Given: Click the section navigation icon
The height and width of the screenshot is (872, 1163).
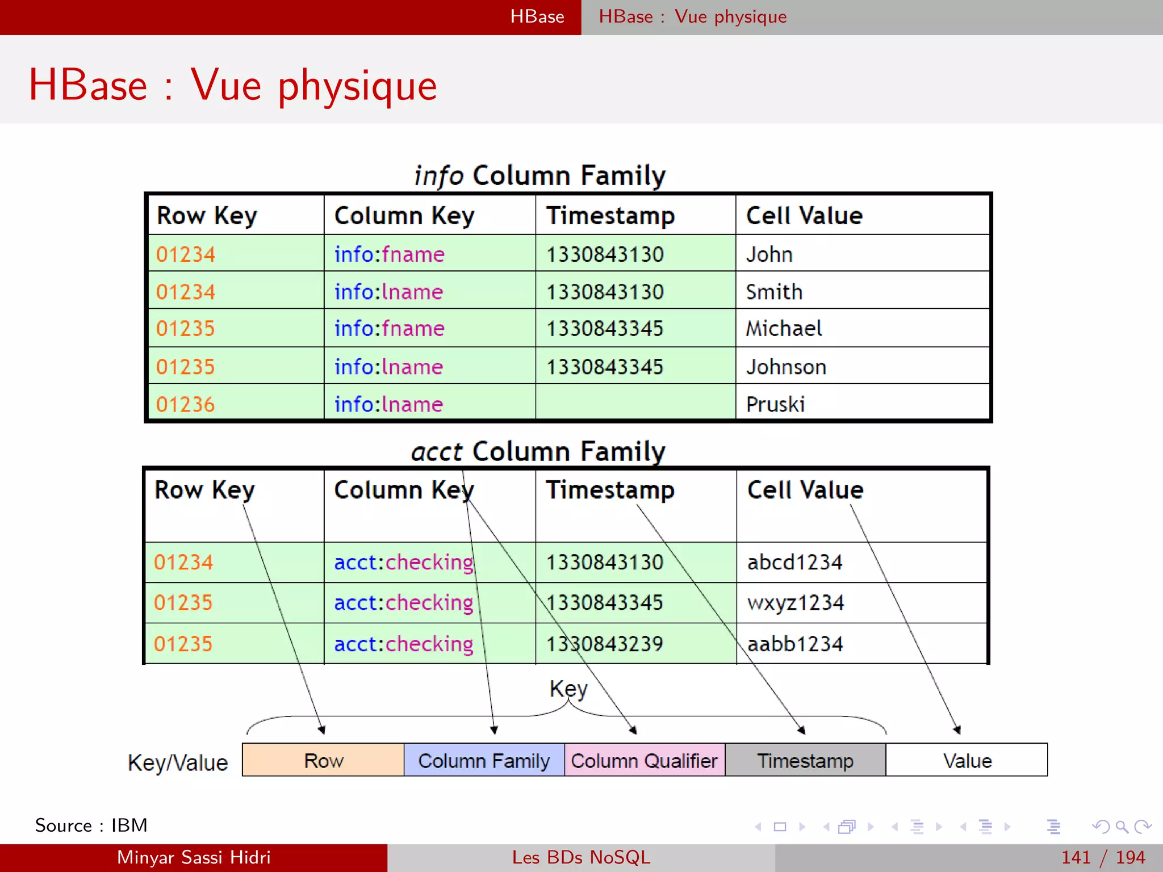Looking at the screenshot, I should [x=986, y=827].
